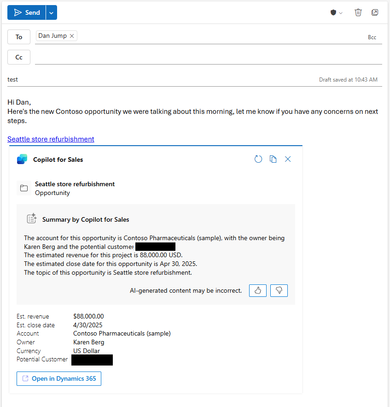Refresh the Copilot for Sales card

pyautogui.click(x=258, y=159)
